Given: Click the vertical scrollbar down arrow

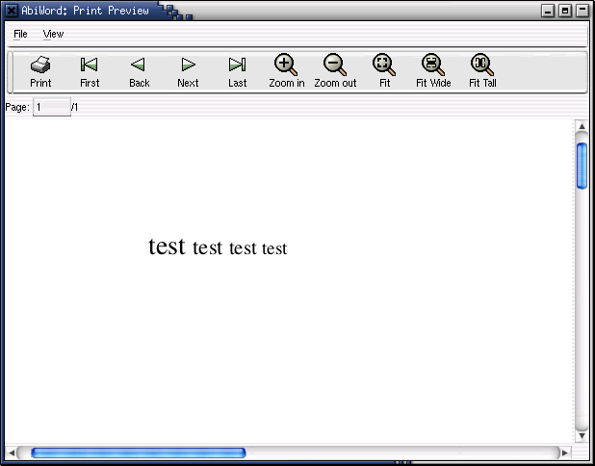Looking at the screenshot, I should click(582, 436).
